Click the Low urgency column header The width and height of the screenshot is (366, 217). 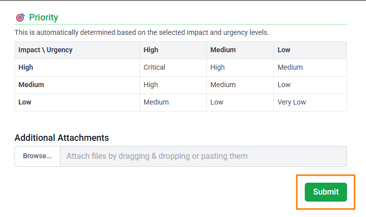pos(284,50)
